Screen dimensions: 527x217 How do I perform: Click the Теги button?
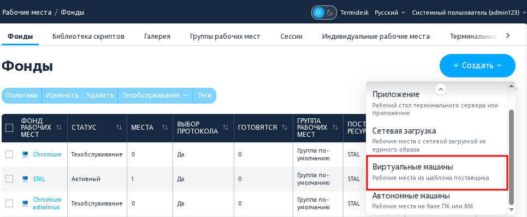[x=205, y=95]
